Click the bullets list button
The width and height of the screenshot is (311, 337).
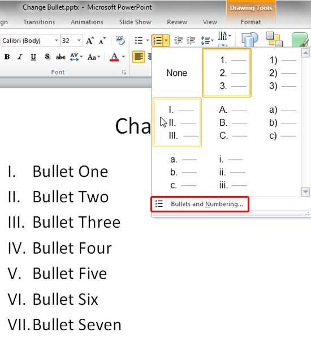tap(139, 40)
